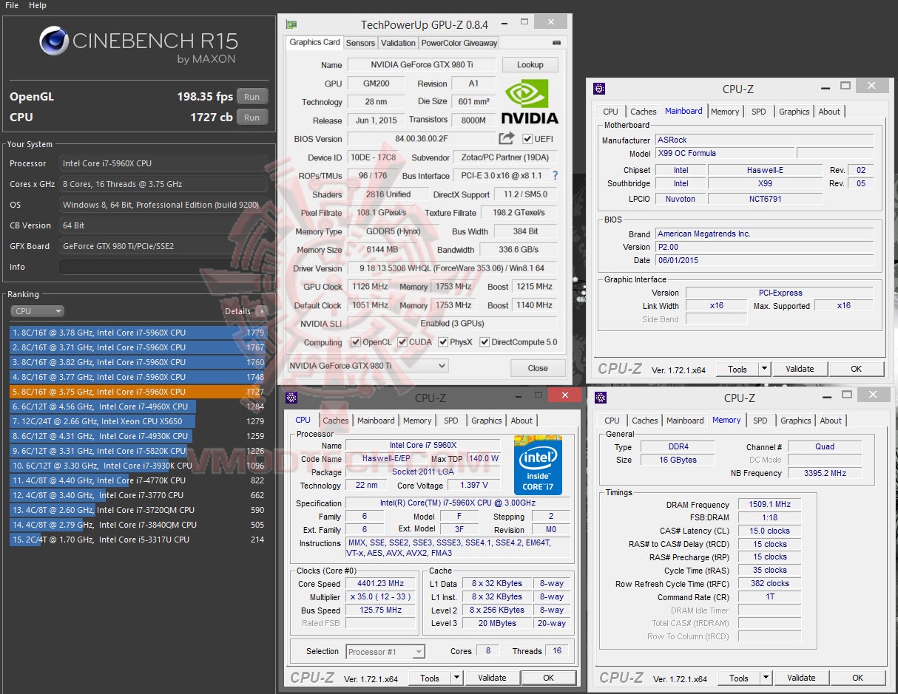Toggle the UEFI checkbox in GPU-Z
The width and height of the screenshot is (898, 694).
(527, 139)
